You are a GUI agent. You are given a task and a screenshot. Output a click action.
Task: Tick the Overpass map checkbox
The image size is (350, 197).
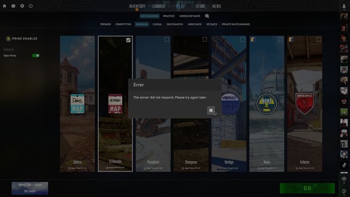[x=205, y=40]
